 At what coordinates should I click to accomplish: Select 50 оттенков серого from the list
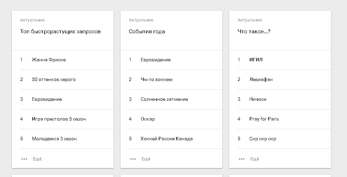click(53, 79)
